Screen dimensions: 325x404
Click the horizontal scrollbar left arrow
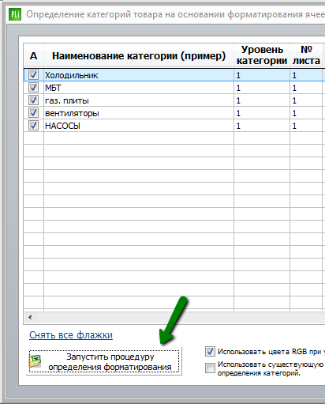pos(30,317)
